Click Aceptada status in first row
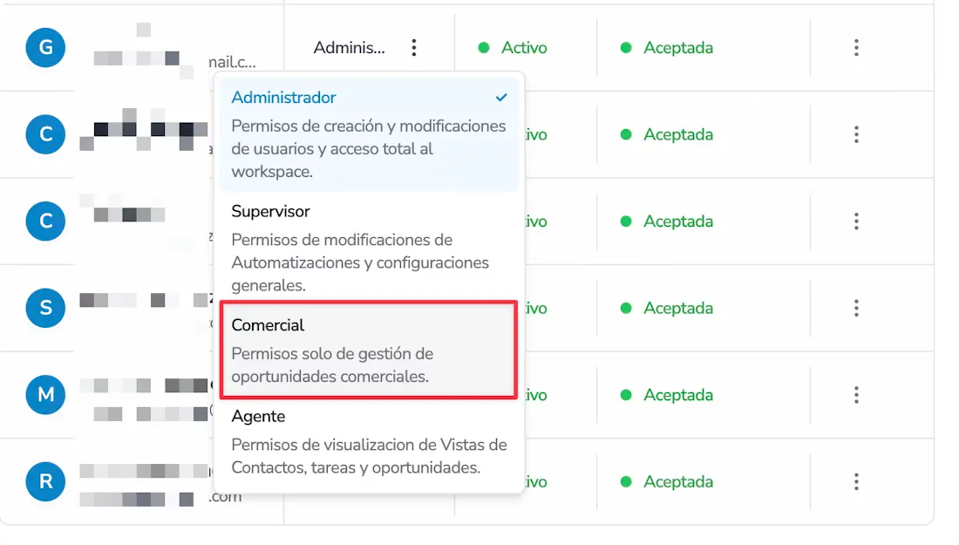The width and height of the screenshot is (959, 545). click(677, 48)
